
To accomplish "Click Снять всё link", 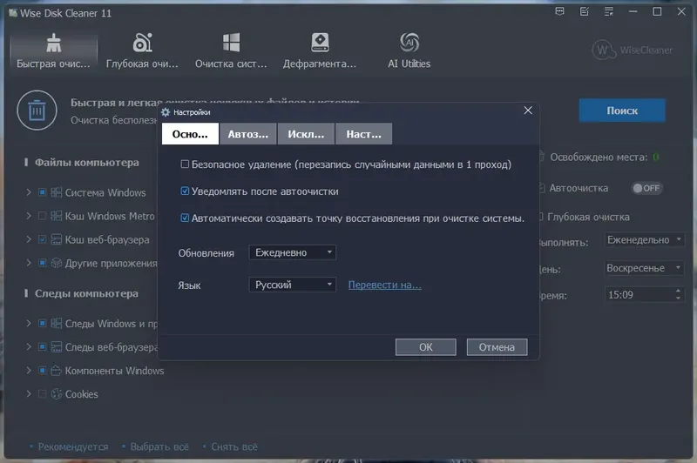I will click(x=234, y=446).
